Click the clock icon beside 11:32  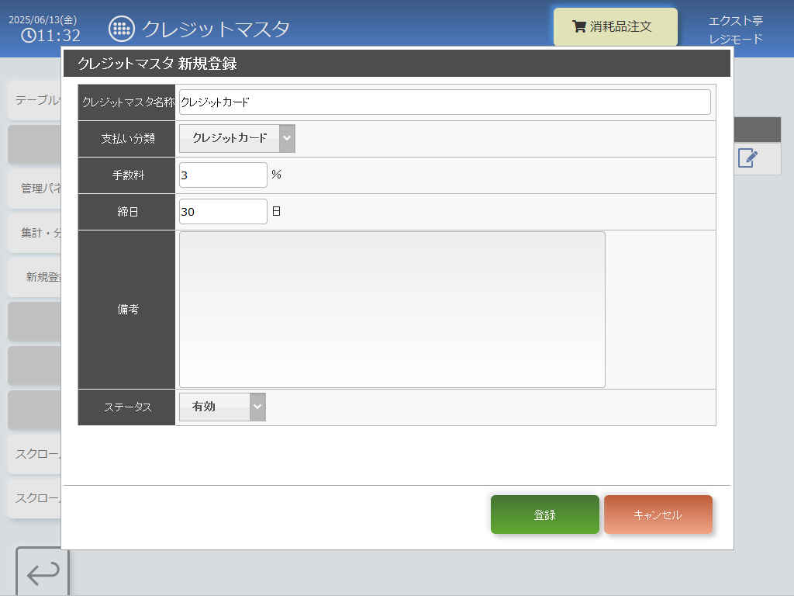point(29,36)
